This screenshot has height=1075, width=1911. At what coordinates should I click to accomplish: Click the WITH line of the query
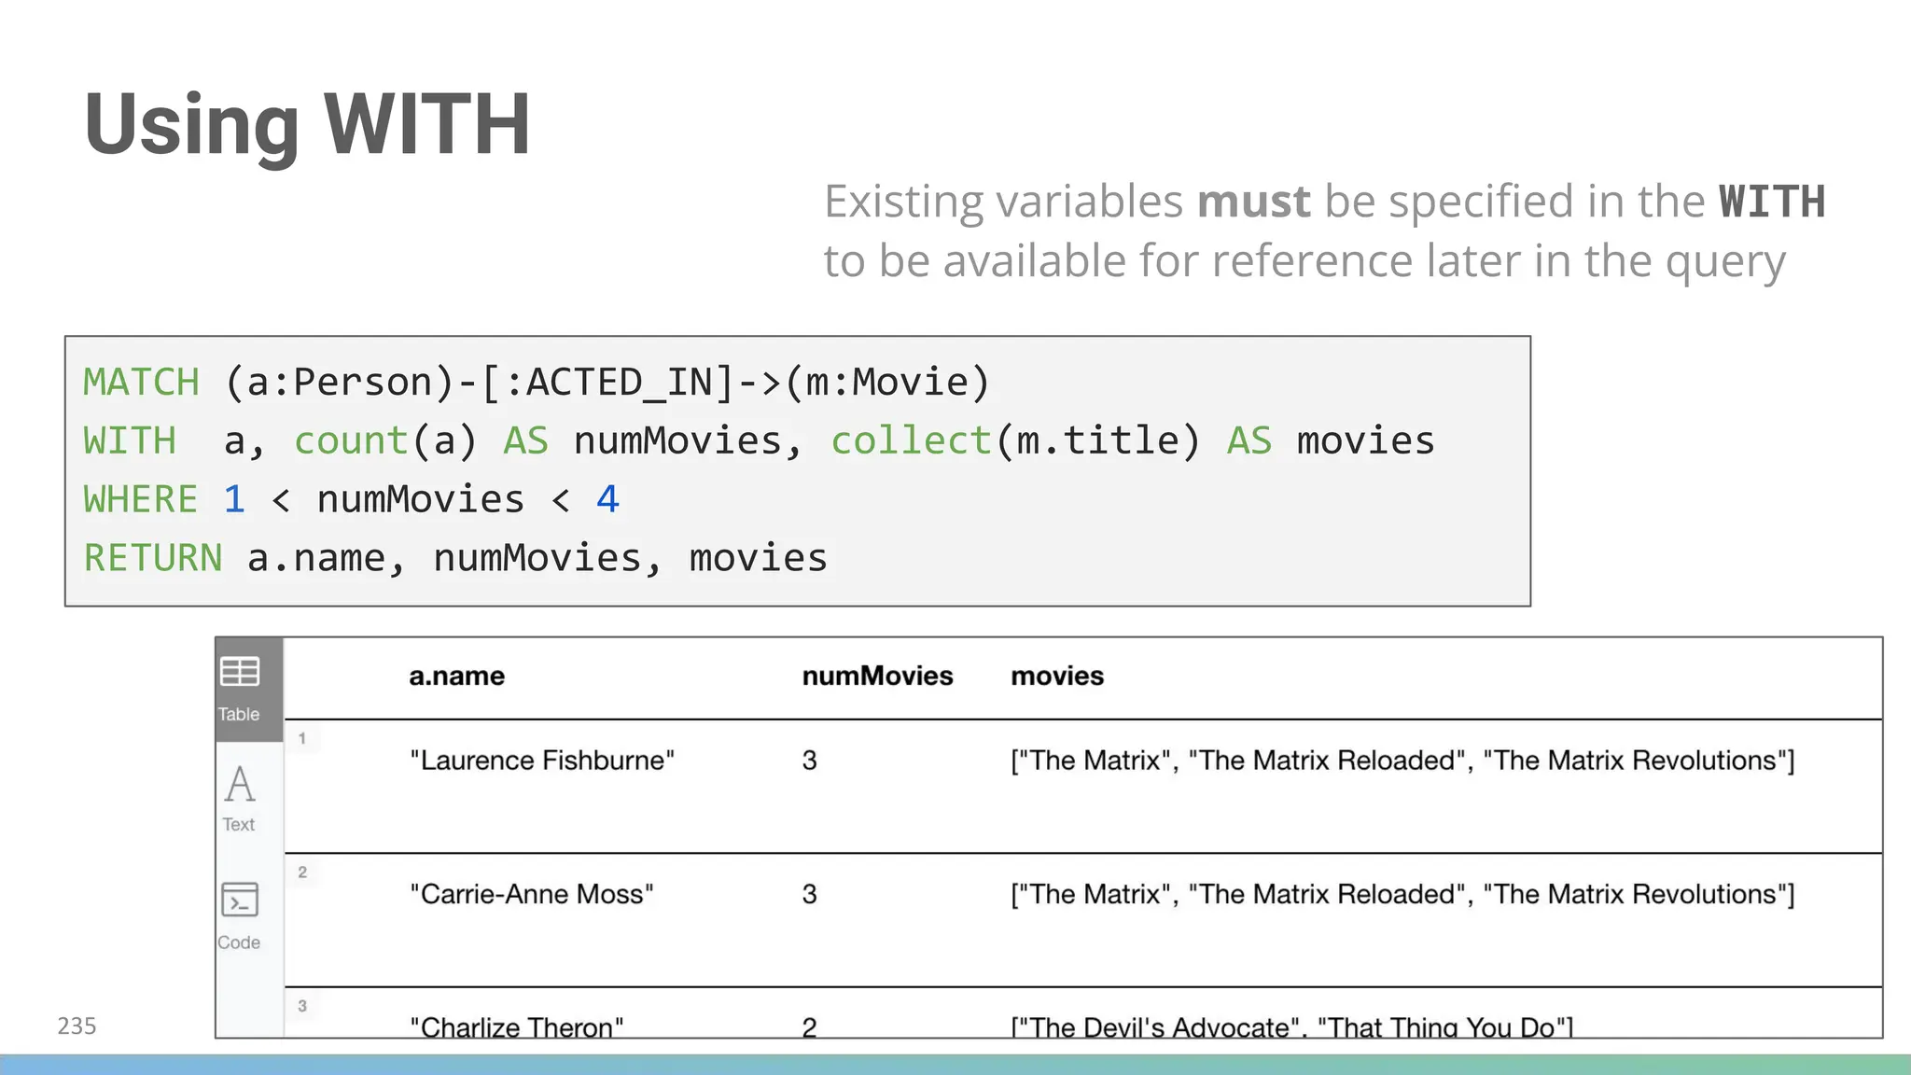pos(759,440)
